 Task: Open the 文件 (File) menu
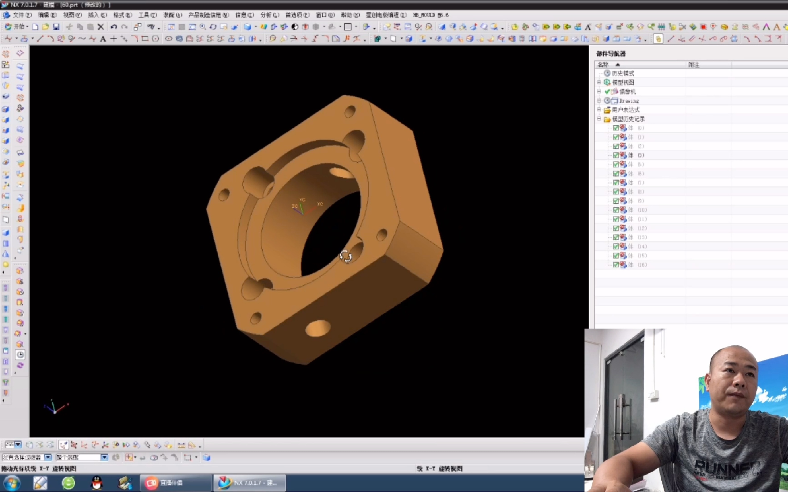(22, 15)
